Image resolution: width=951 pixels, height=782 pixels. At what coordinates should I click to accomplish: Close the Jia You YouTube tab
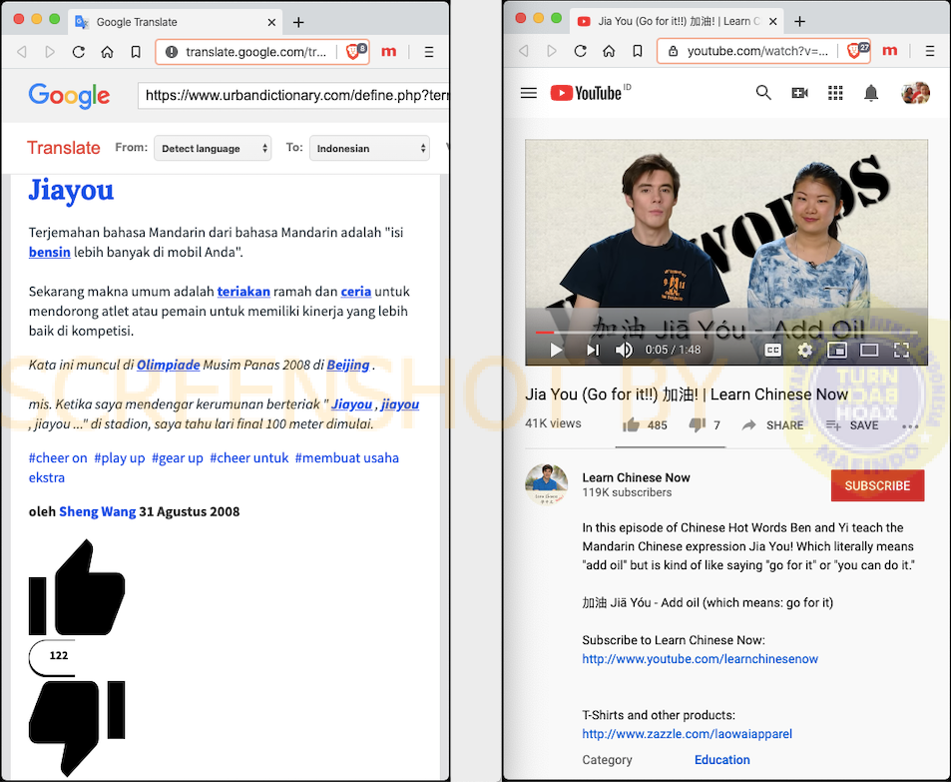[x=773, y=21]
